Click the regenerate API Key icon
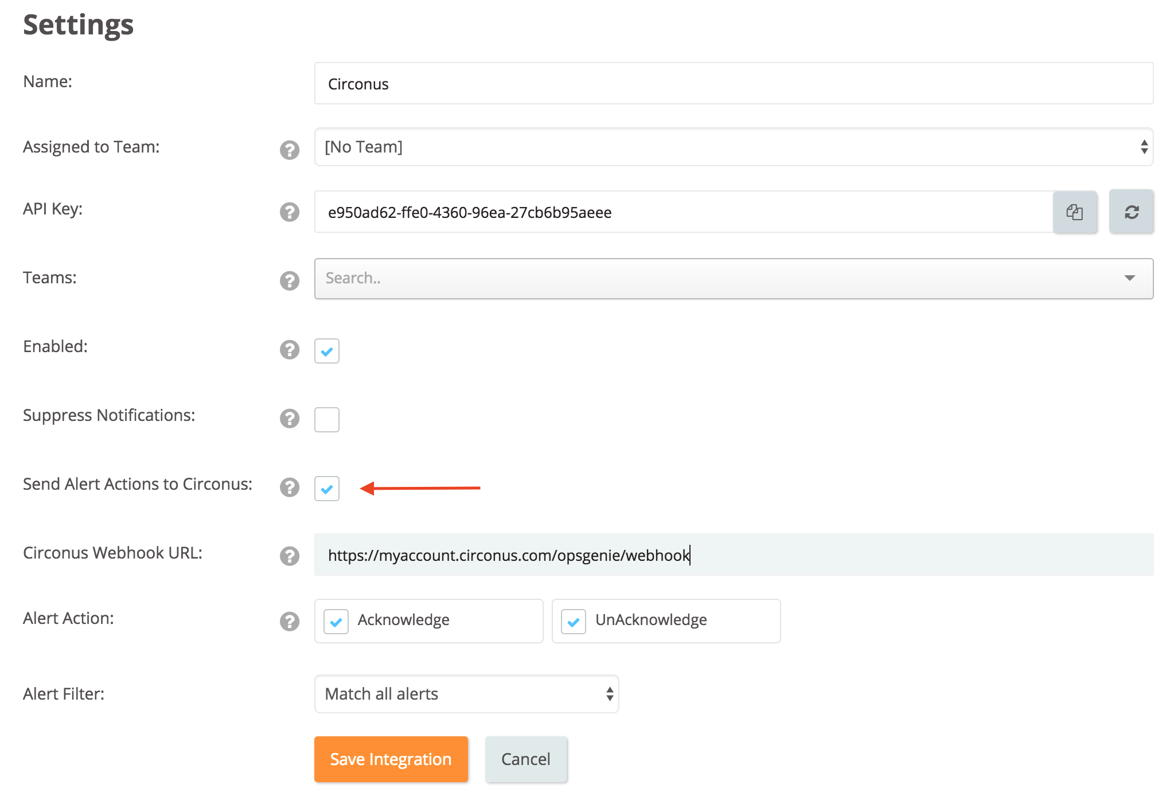This screenshot has width=1170, height=804. pos(1130,212)
